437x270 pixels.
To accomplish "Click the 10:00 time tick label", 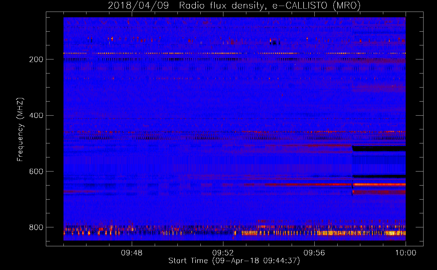I will (406, 253).
